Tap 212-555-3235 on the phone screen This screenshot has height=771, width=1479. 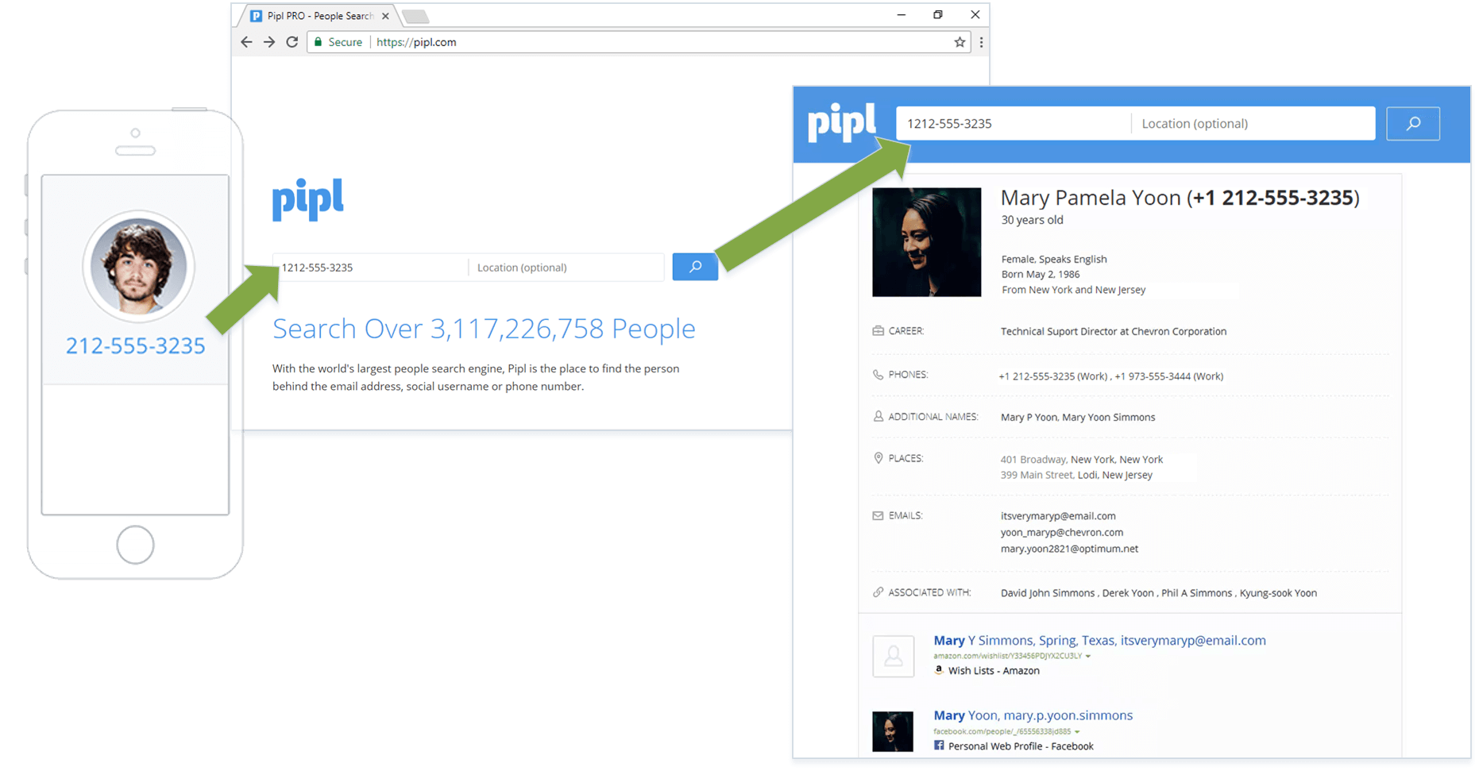[135, 346]
